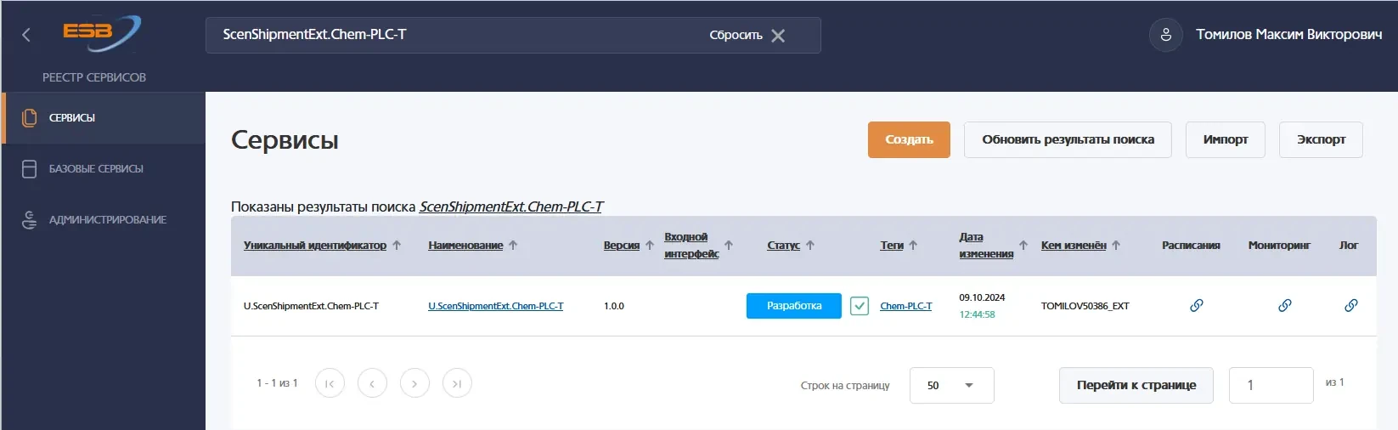This screenshot has width=1398, height=430.
Task: Click the Наименование column header
Action: point(465,245)
